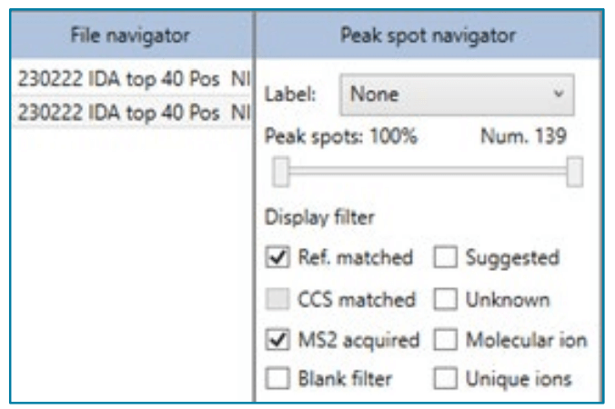Click the Peak spot navigator panel header
Image resolution: width=615 pixels, height=409 pixels.
(428, 36)
